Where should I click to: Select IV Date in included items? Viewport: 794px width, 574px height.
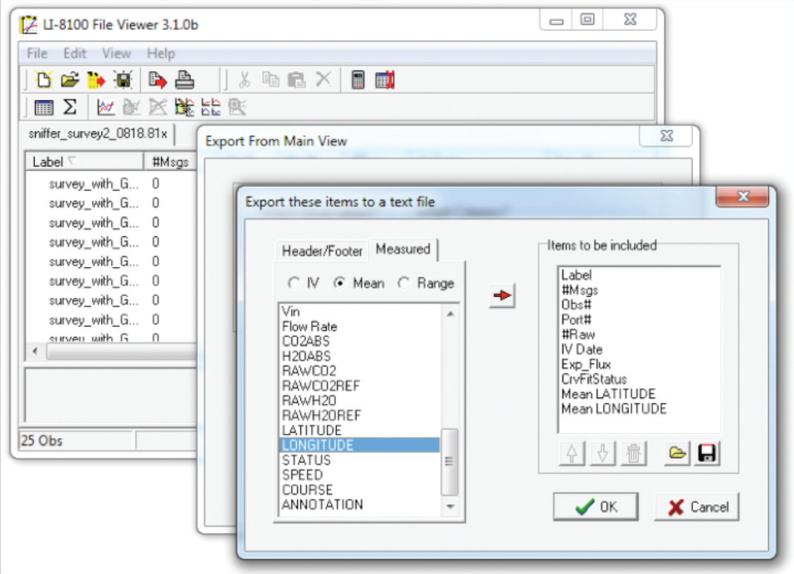[639, 350]
